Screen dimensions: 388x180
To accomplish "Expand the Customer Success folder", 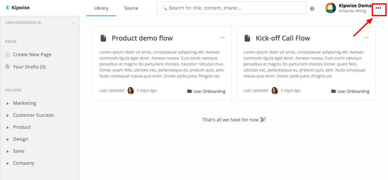I will pyautogui.click(x=8, y=115).
